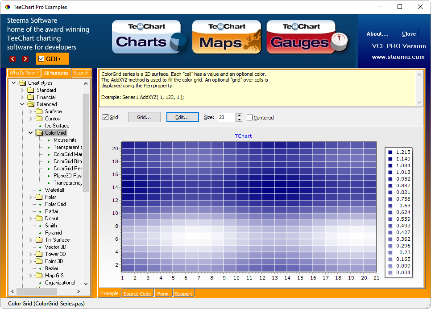Collapse the Color Grid tree node

tap(30, 133)
